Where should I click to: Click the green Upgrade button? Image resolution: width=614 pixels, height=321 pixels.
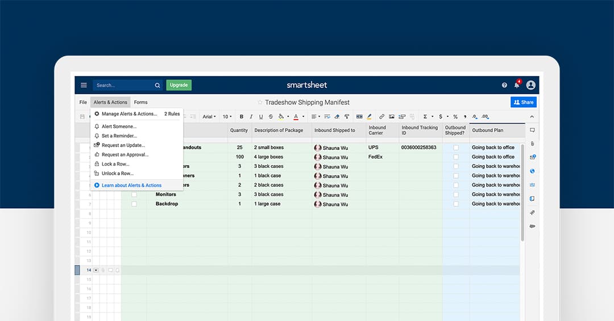coord(179,85)
